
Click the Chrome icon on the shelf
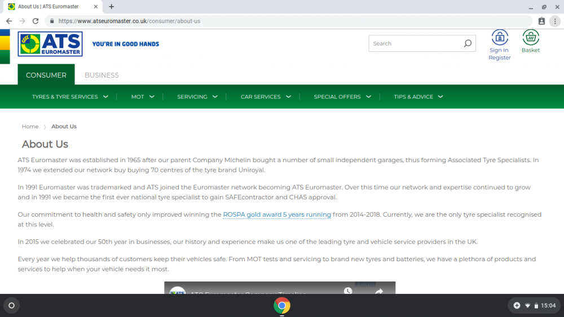(x=281, y=306)
